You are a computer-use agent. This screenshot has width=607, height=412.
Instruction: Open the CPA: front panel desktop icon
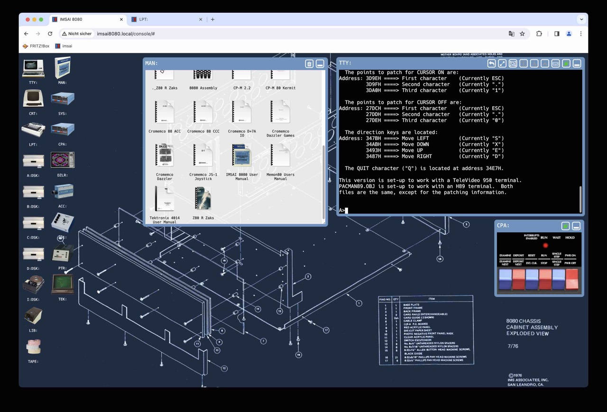pyautogui.click(x=63, y=129)
